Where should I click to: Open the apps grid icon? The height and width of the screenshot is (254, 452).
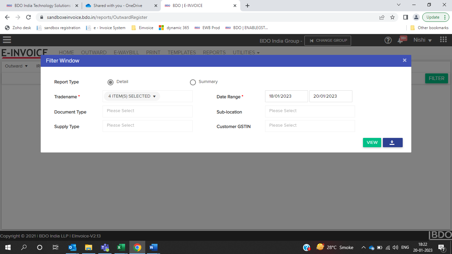[x=443, y=40]
